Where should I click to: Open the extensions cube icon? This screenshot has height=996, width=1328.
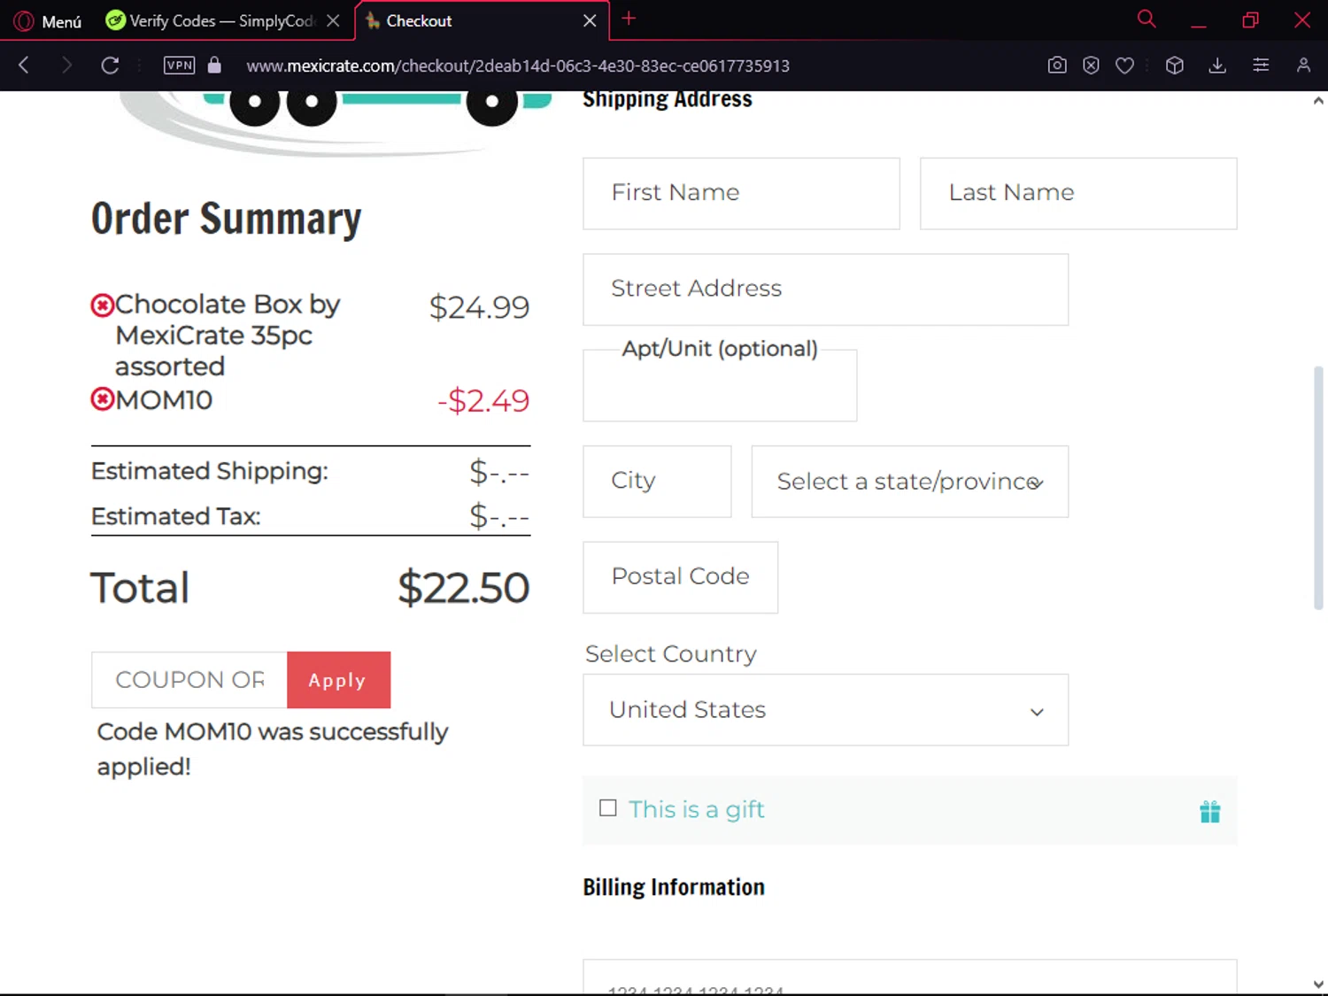click(1175, 65)
